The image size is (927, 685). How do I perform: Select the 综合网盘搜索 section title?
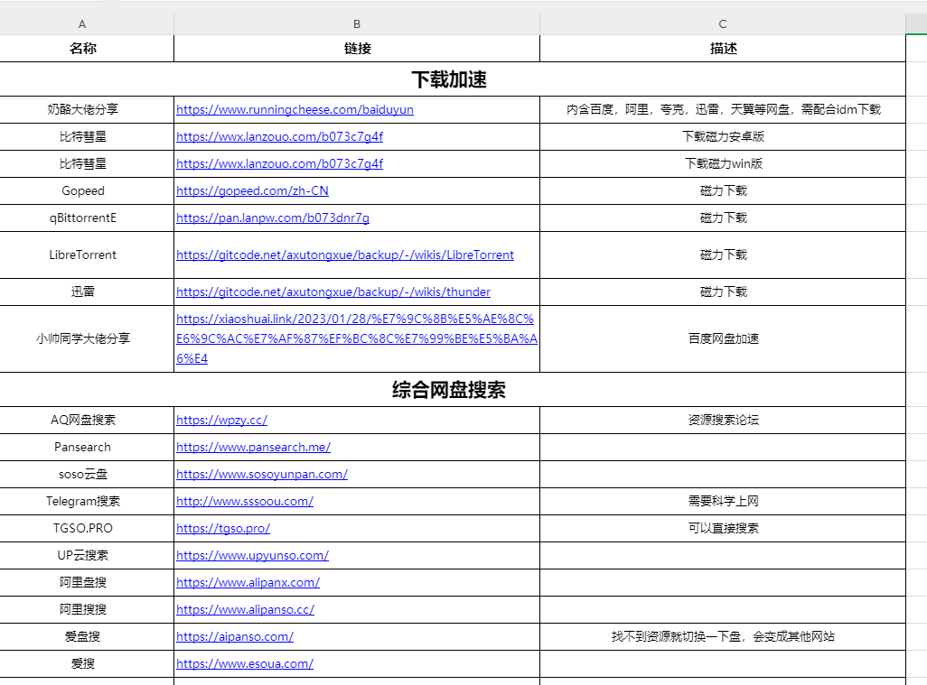click(449, 390)
